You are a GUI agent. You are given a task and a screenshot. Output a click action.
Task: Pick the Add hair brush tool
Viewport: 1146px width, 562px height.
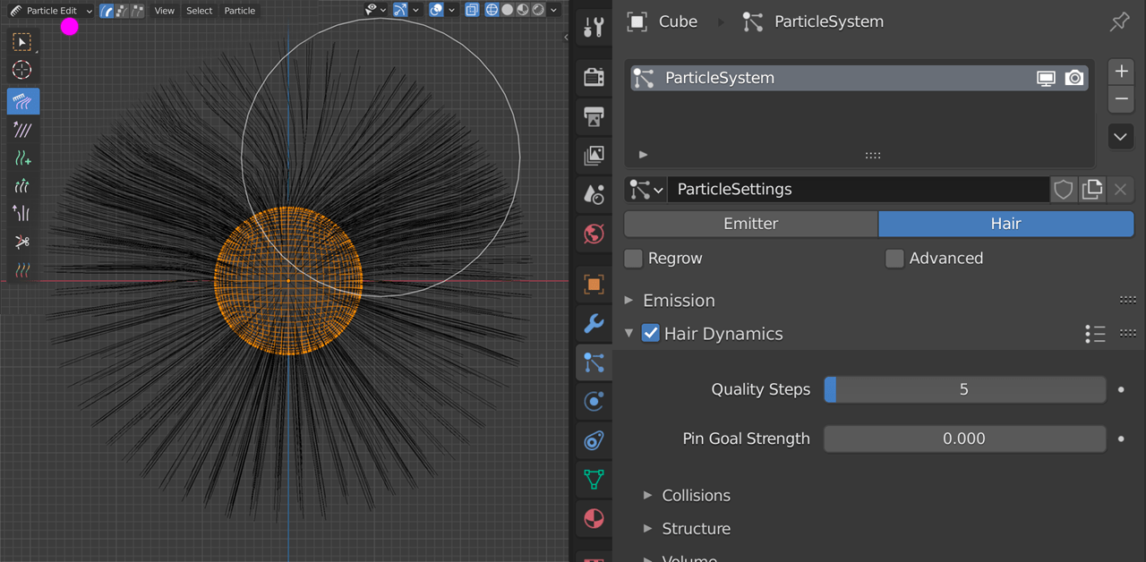pyautogui.click(x=22, y=158)
